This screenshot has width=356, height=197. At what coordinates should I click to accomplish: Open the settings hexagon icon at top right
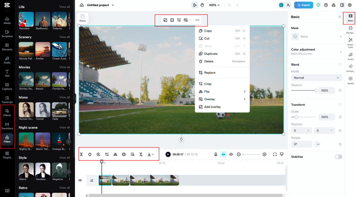click(350, 5)
